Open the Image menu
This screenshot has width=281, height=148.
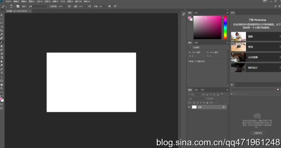point(24,2)
